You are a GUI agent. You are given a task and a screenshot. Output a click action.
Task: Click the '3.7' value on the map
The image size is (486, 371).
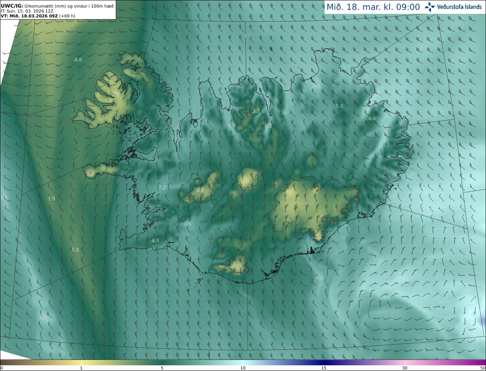256,111
